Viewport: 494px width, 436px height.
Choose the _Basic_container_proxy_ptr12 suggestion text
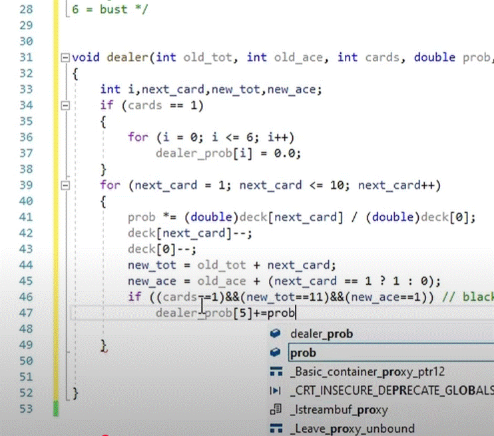click(x=367, y=371)
